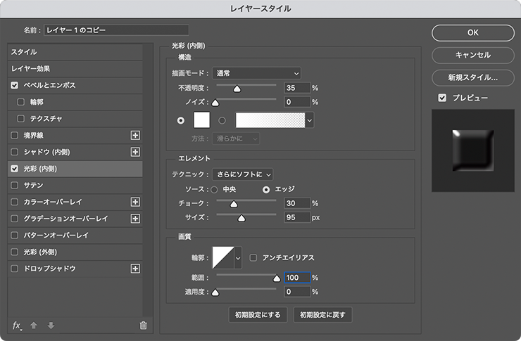Screen dimensions: 521x341
Task: Add another 境界線 effect with plus icon
Action: tap(136, 135)
